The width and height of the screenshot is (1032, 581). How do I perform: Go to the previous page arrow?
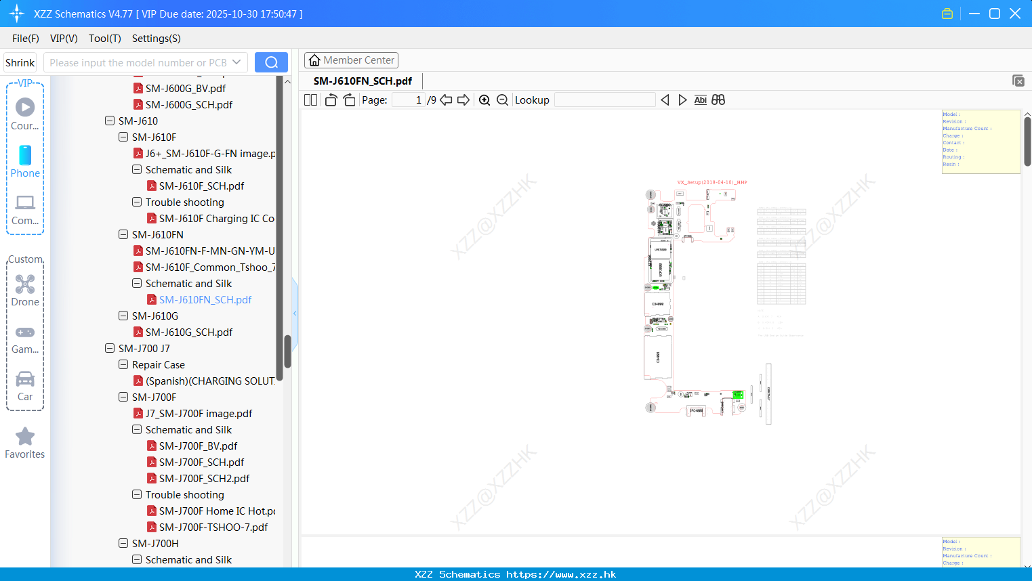tap(446, 100)
